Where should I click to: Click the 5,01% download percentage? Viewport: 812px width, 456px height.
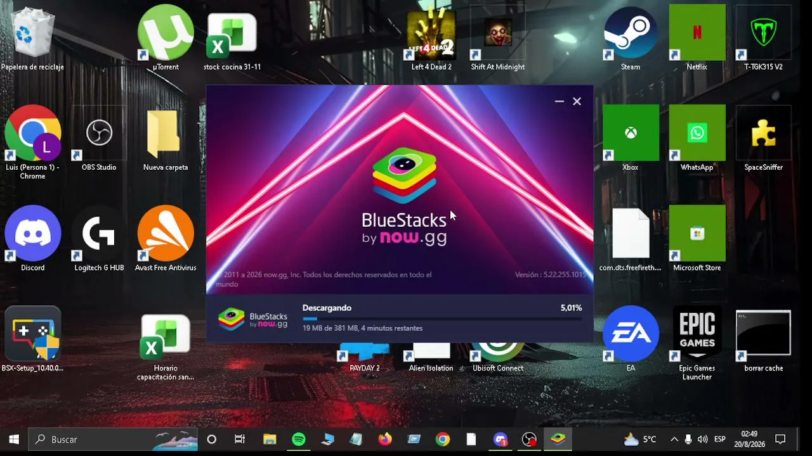571,308
